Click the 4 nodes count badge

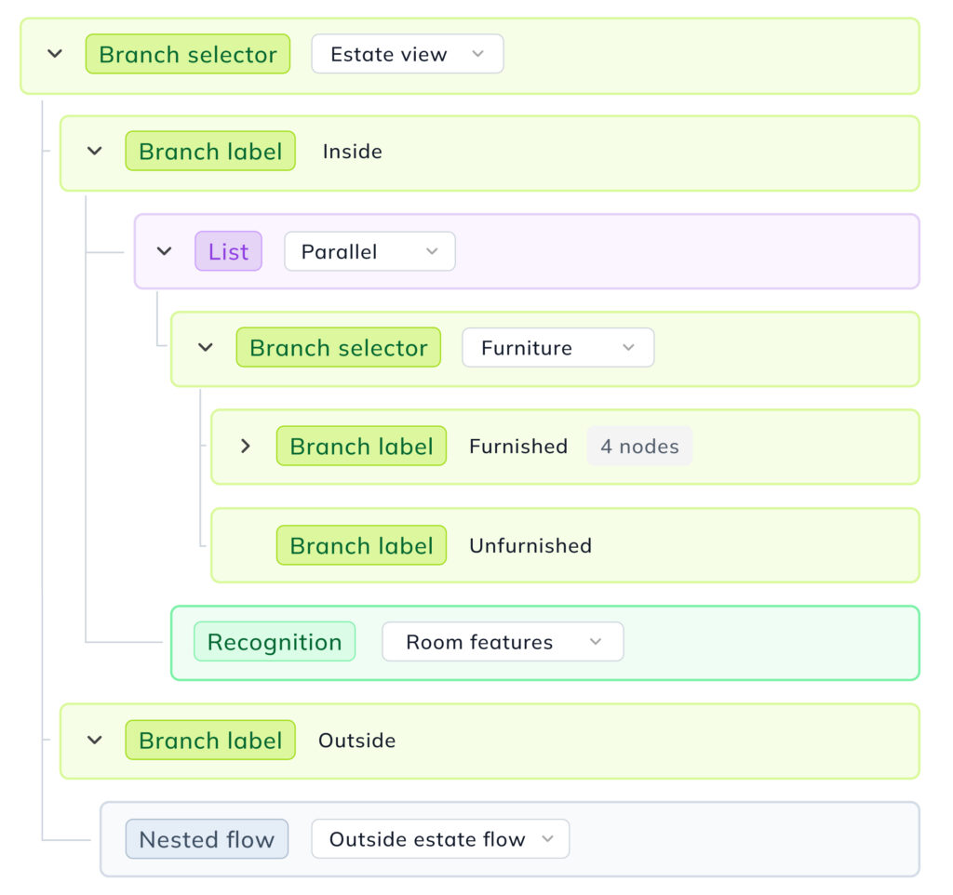pyautogui.click(x=639, y=446)
